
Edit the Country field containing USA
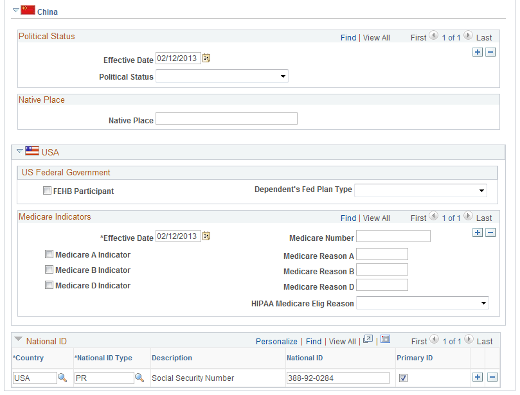click(x=35, y=378)
